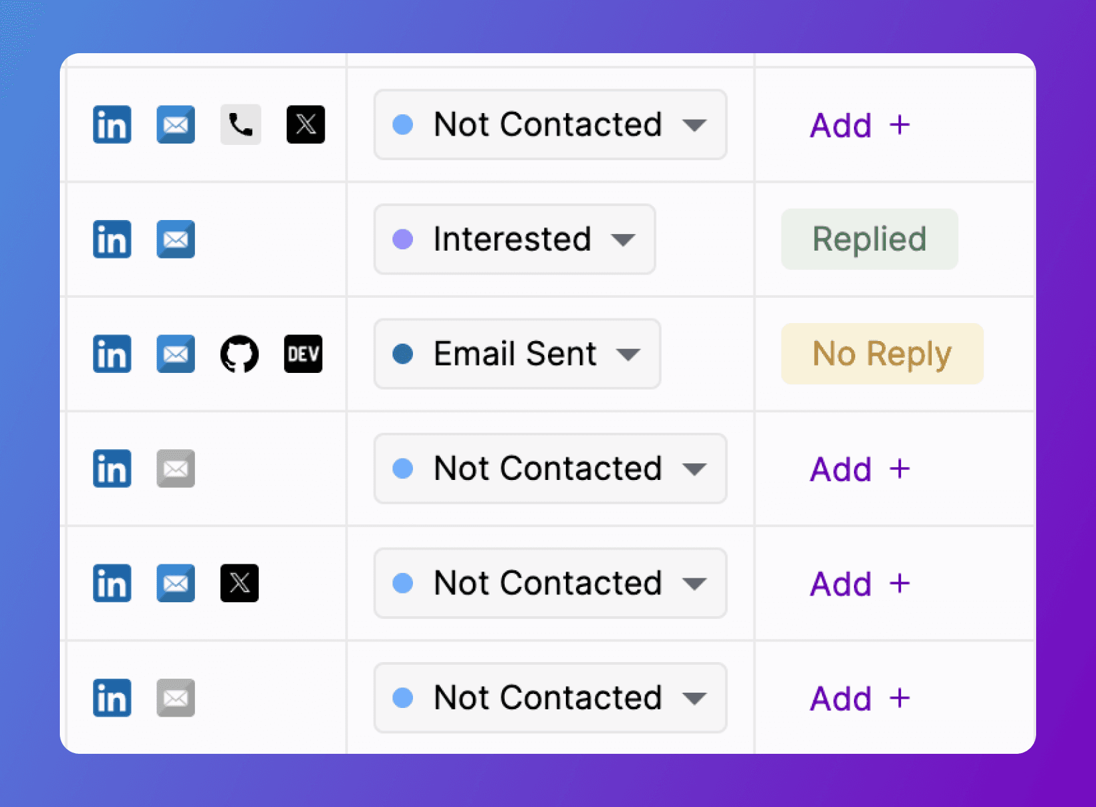Image resolution: width=1096 pixels, height=807 pixels.
Task: Click the first greyed-out email icon
Action: [176, 469]
